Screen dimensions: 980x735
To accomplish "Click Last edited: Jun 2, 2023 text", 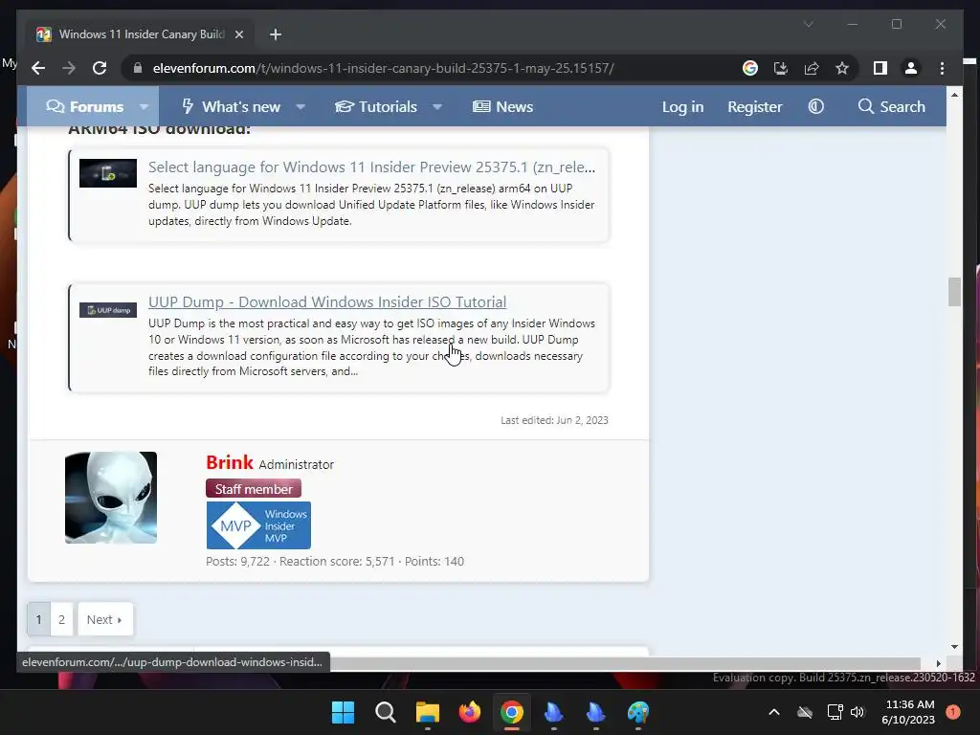I will (x=554, y=420).
